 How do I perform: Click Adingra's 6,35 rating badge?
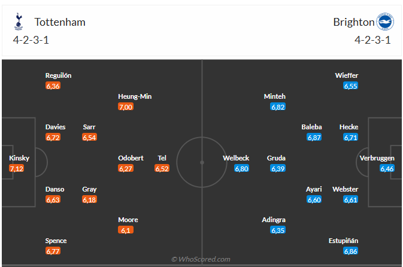[x=278, y=230]
